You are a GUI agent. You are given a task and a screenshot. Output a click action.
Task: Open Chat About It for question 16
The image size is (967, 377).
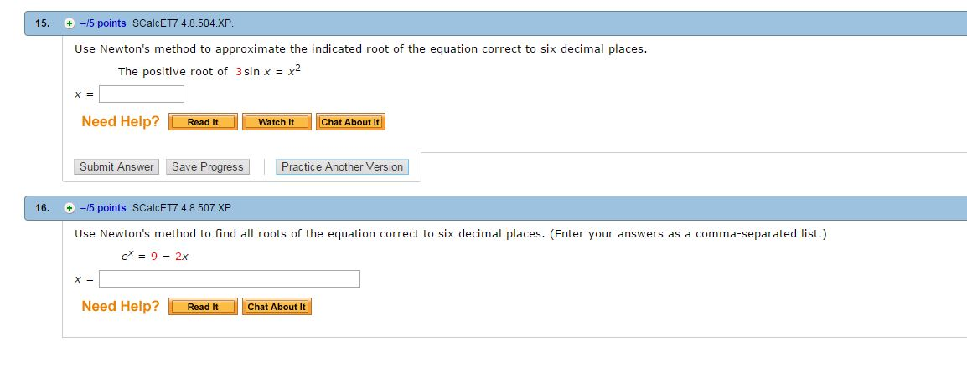[x=277, y=307]
